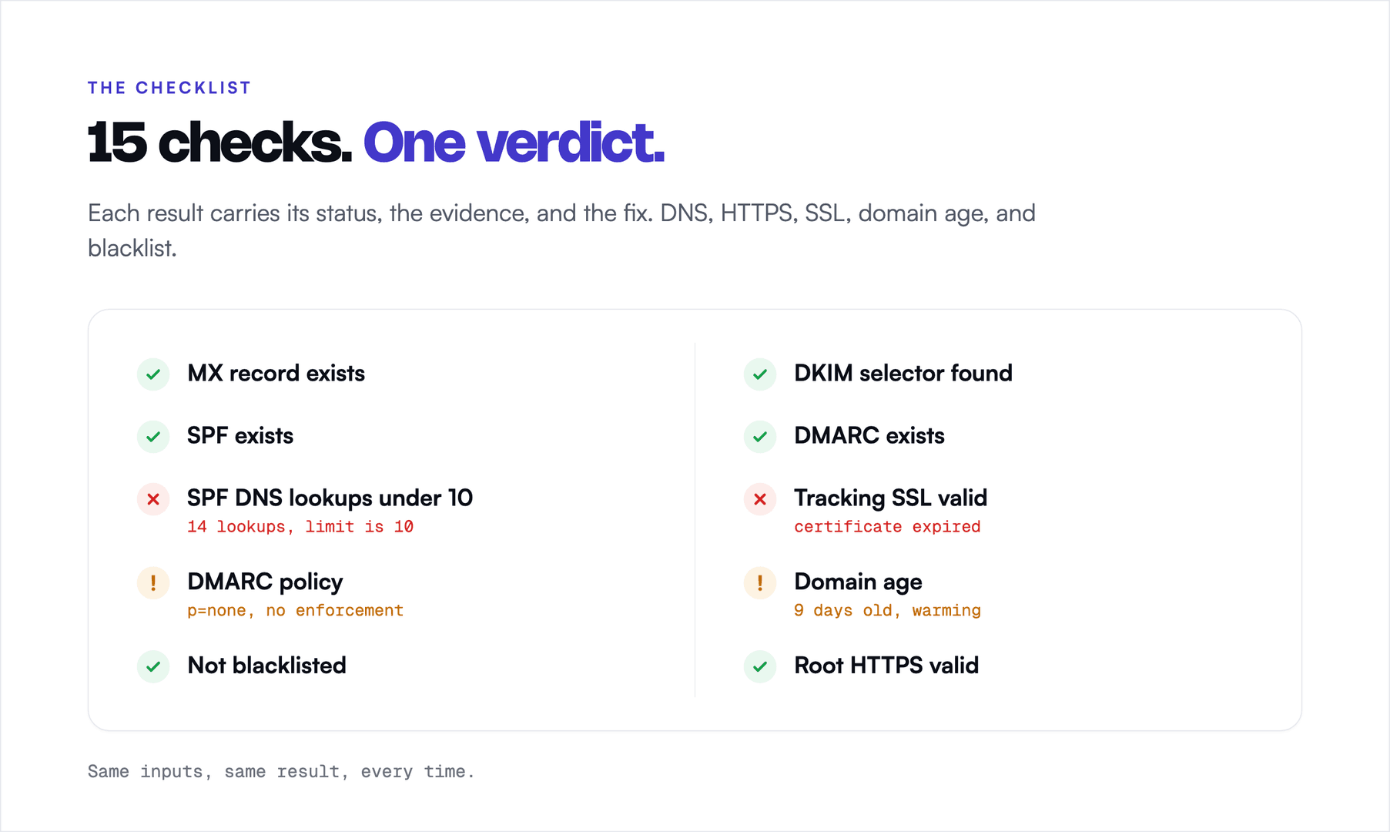Click the orange warning icon beside DMARC policy
This screenshot has width=1390, height=832.
pyautogui.click(x=153, y=583)
